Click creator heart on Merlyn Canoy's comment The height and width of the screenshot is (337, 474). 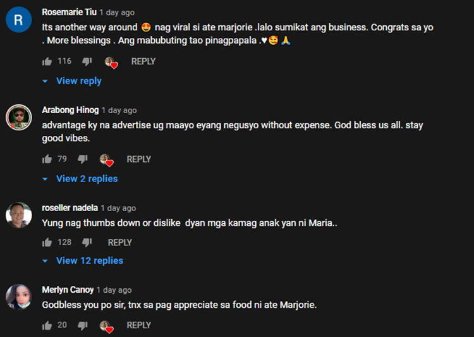(x=107, y=326)
